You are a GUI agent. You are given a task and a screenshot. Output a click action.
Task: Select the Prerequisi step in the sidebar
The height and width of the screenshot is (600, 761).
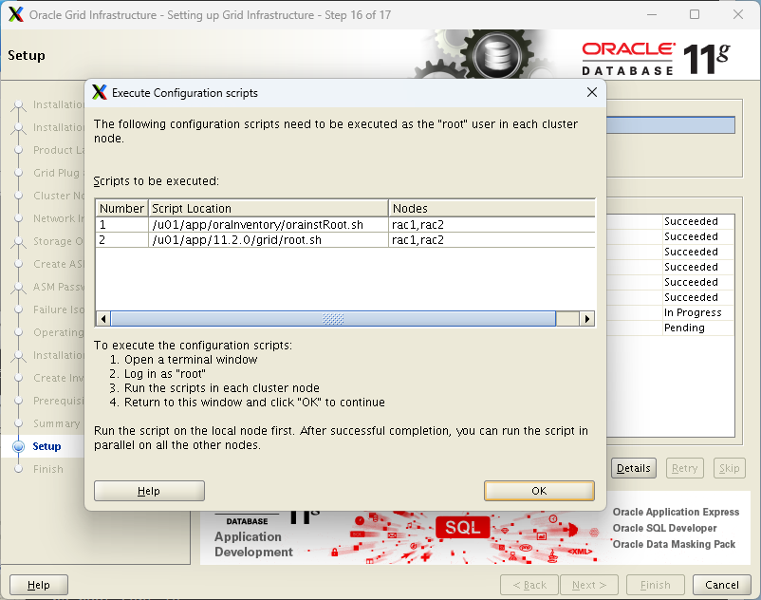coord(58,401)
